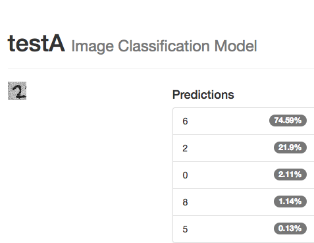This screenshot has width=314, height=243.
Task: Select the prediction row labeled 8
Action: [x=244, y=202]
